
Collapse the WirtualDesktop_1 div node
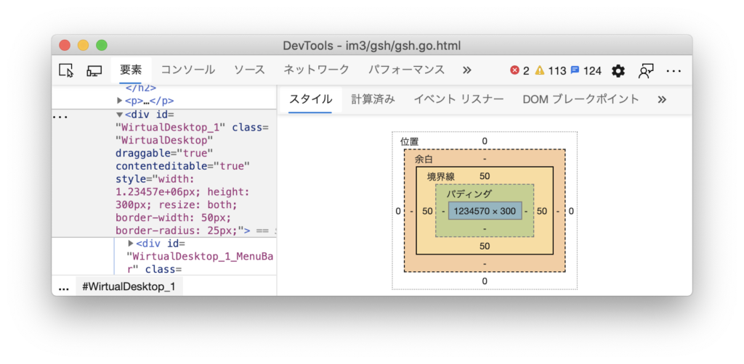coord(120,115)
